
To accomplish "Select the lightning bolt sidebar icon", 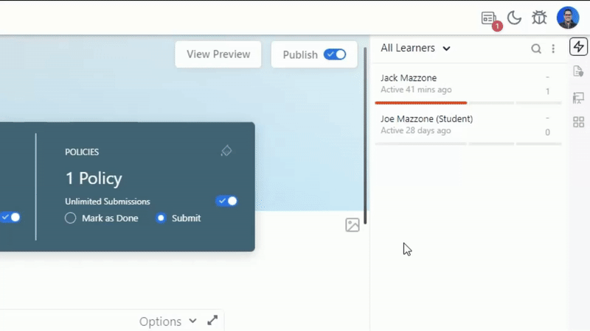I will coord(578,47).
